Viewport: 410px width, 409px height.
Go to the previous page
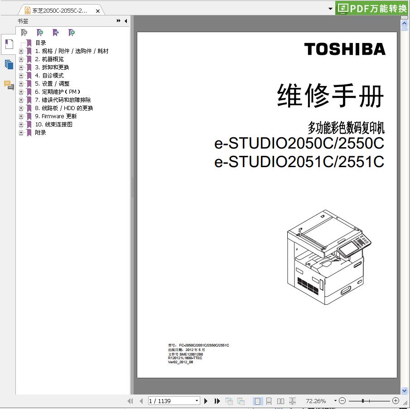tap(141, 401)
